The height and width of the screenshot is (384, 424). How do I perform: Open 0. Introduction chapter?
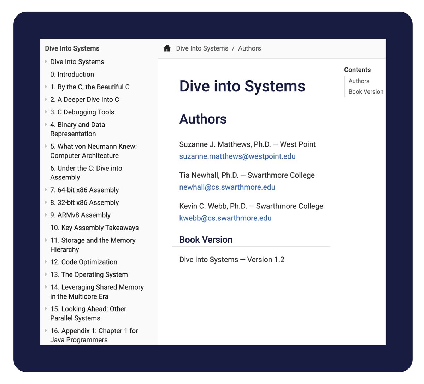(72, 75)
